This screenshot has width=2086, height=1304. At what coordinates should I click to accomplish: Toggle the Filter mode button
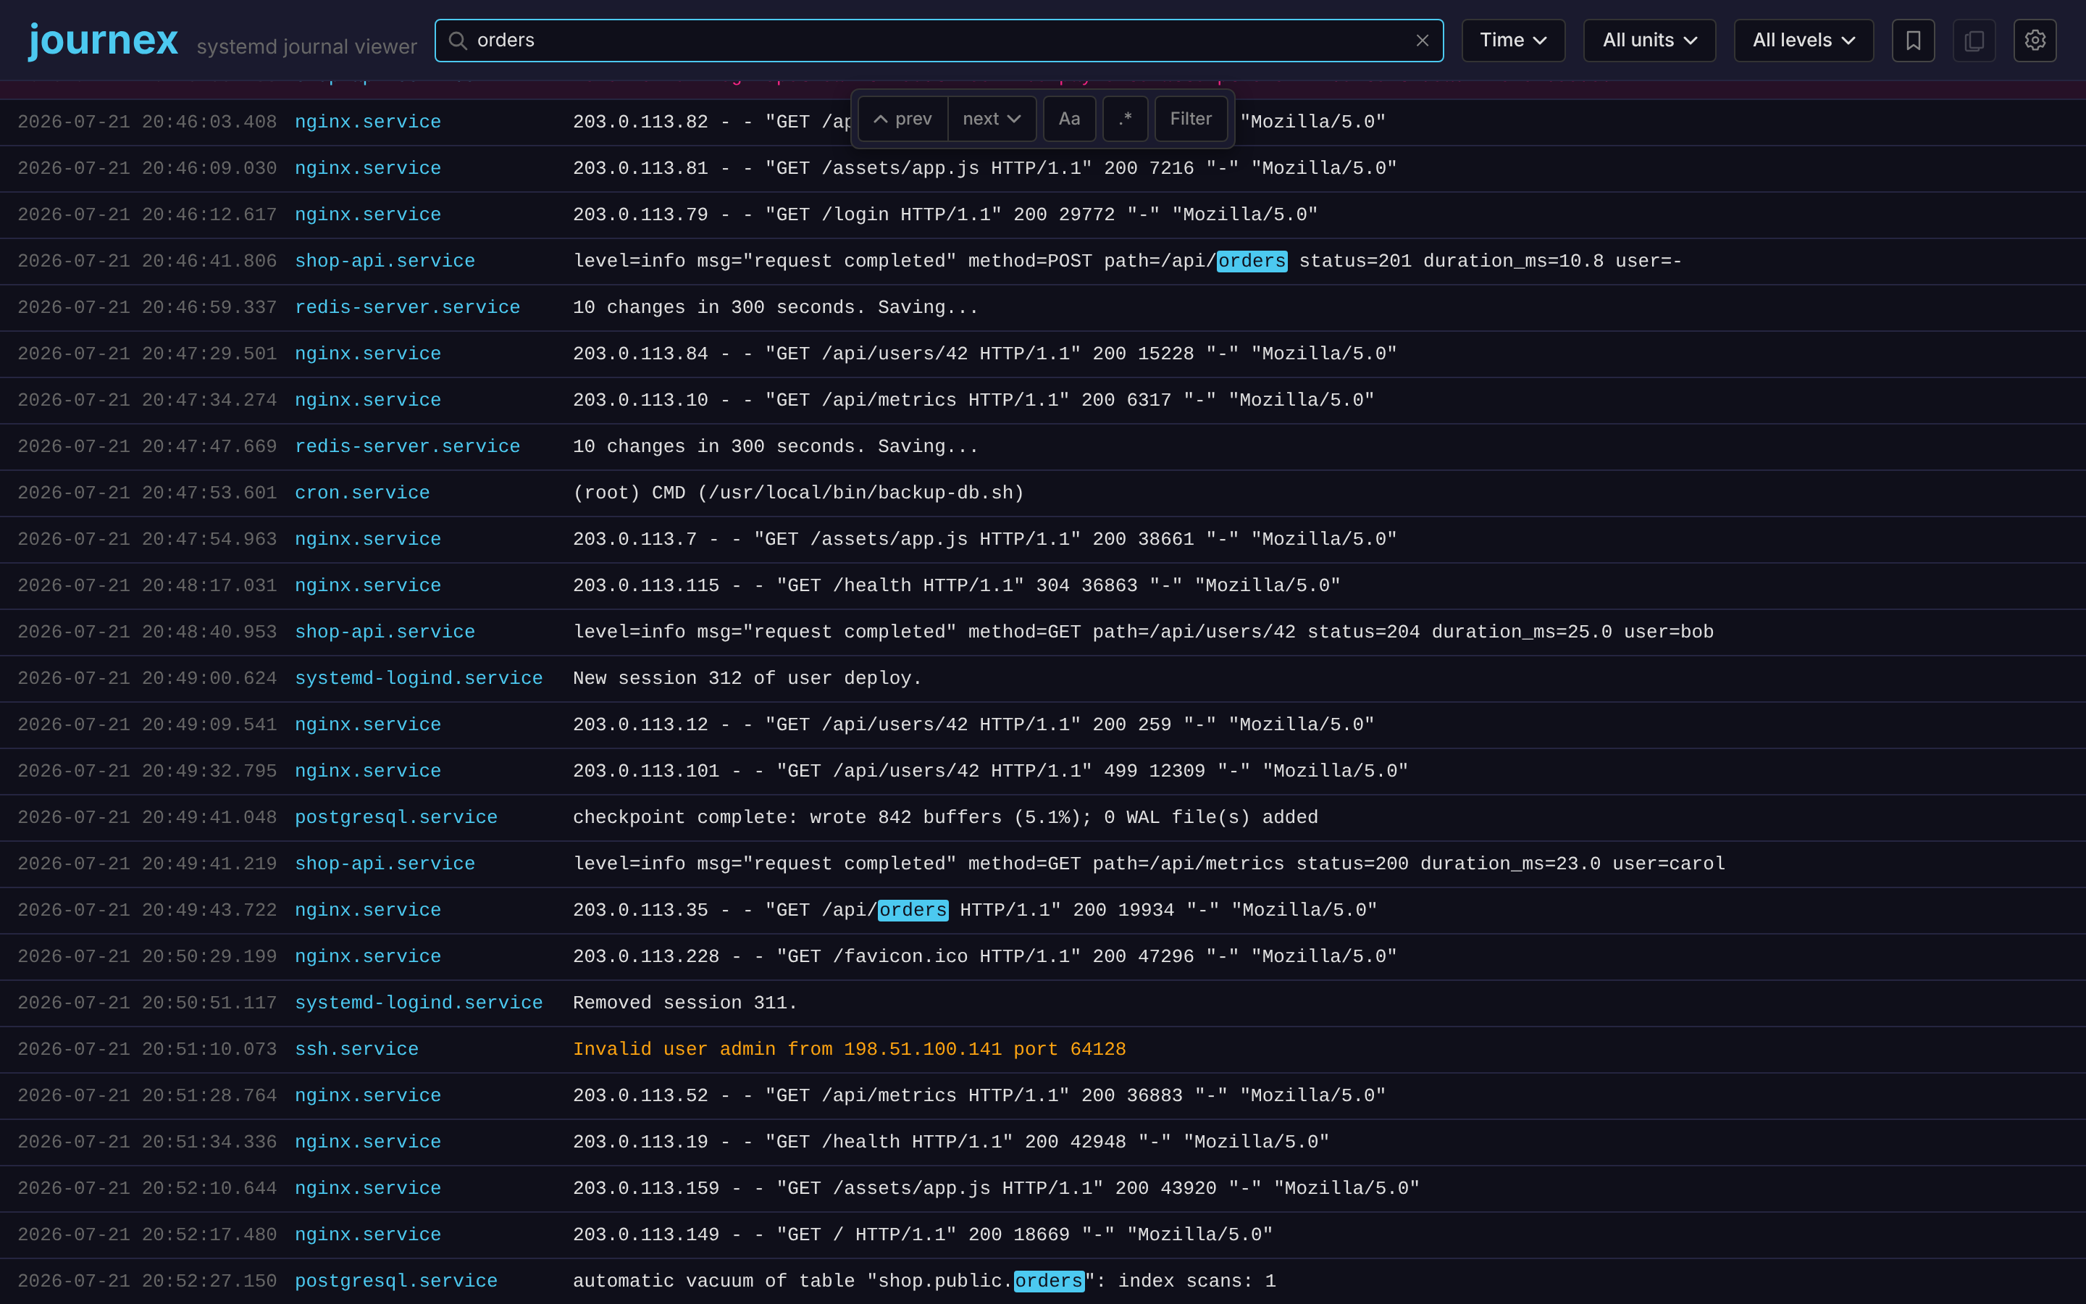pos(1191,119)
